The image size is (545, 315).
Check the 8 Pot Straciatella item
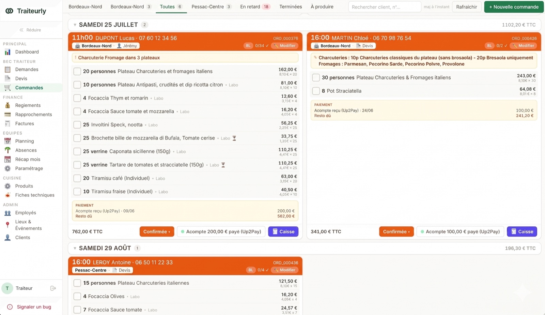[316, 91]
